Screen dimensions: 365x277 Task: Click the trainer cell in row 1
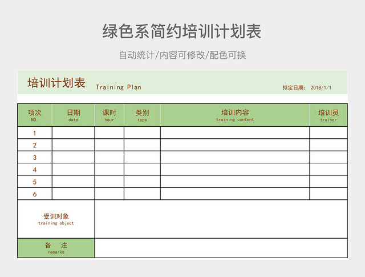[x=328, y=133]
